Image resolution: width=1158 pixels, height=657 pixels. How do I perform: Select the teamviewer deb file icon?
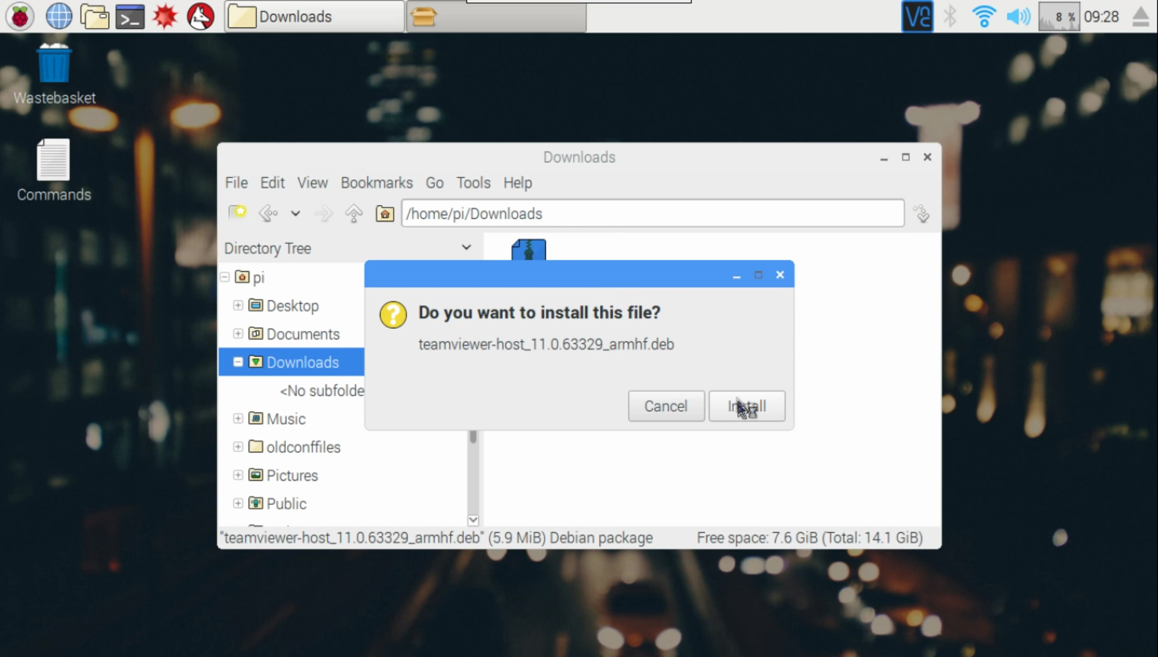tap(529, 250)
